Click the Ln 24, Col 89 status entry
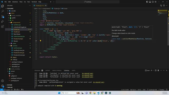Viewport: 169px width, 95px height. (x=125, y=90)
